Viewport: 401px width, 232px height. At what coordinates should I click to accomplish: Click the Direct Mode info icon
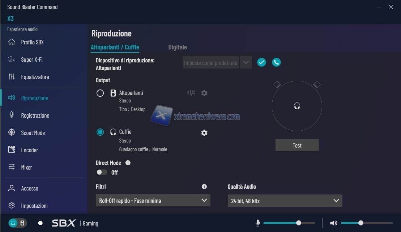(128, 163)
